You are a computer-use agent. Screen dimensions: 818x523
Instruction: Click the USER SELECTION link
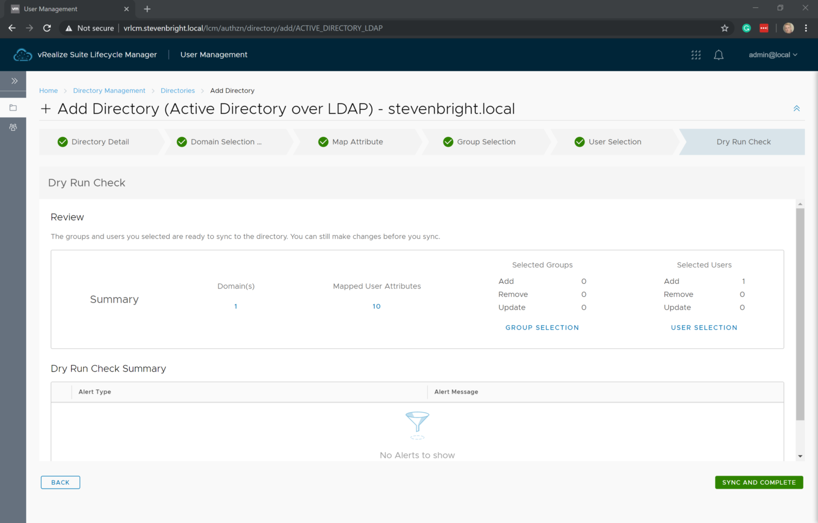pyautogui.click(x=704, y=328)
